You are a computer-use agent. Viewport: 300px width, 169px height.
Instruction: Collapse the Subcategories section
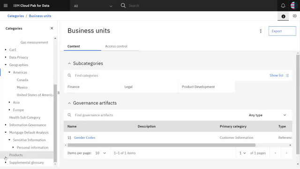click(69, 63)
